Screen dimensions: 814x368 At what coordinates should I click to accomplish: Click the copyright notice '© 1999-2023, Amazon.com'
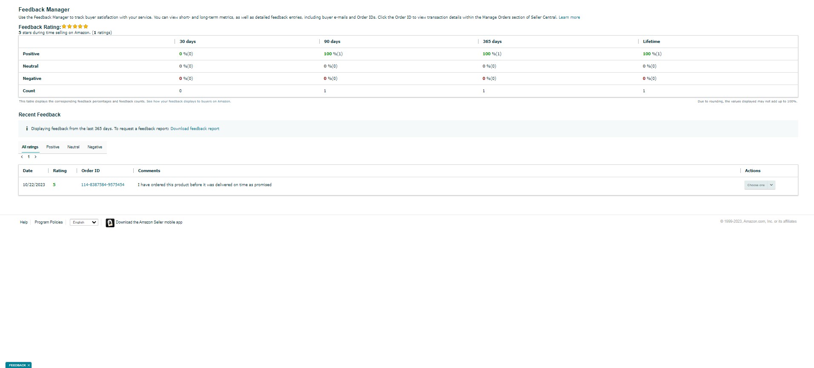pyautogui.click(x=758, y=221)
